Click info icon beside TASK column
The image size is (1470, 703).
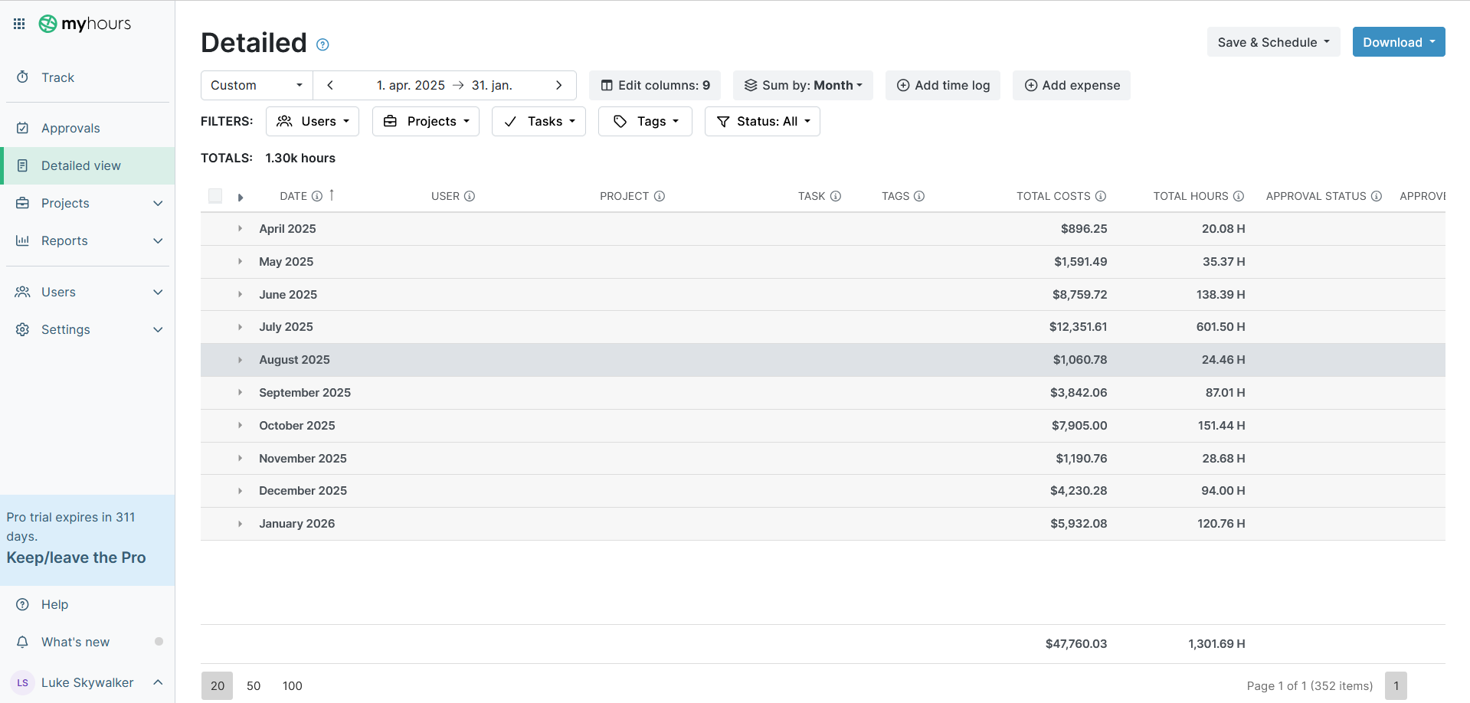[836, 196]
